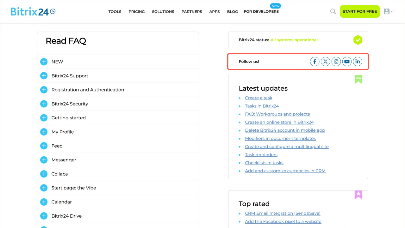Open Bitrix24 LinkedIn icon

(x=358, y=62)
